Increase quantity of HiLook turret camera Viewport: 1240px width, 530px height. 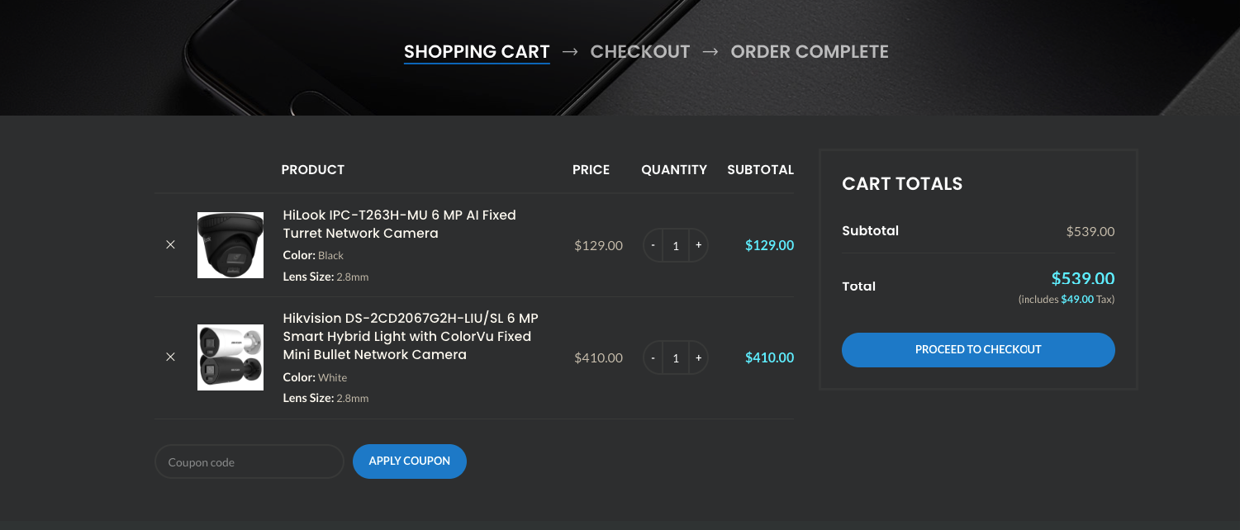(x=698, y=245)
